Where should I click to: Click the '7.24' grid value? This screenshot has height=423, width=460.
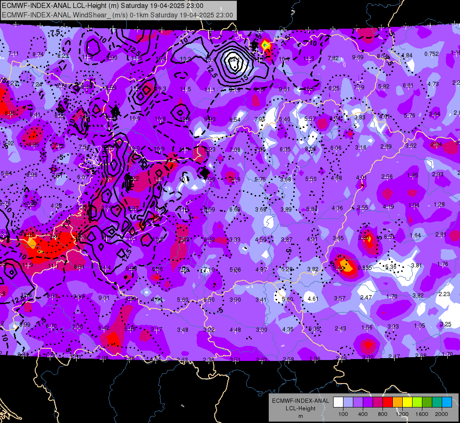pos(37,85)
